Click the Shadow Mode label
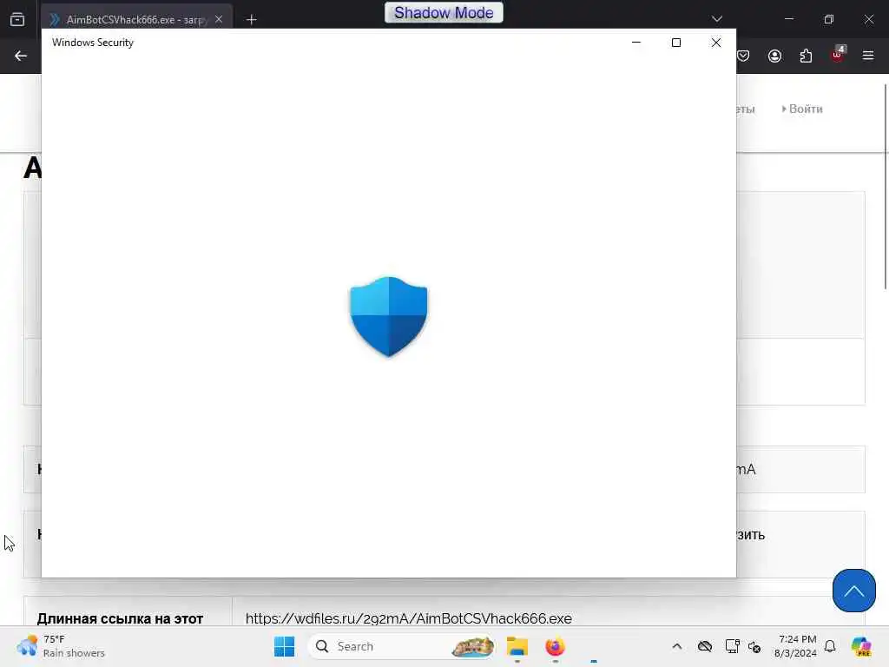 click(444, 12)
